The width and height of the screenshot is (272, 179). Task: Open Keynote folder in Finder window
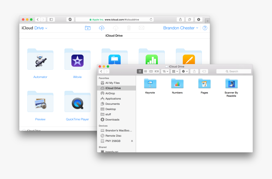click(150, 84)
